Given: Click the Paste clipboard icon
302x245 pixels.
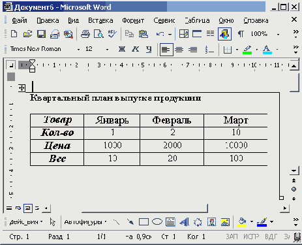Looking at the screenshot, I should tap(143, 34).
